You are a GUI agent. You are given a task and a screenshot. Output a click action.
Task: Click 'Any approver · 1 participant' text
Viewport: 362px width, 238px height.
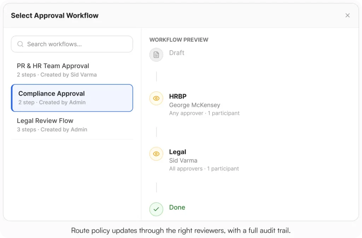point(204,113)
